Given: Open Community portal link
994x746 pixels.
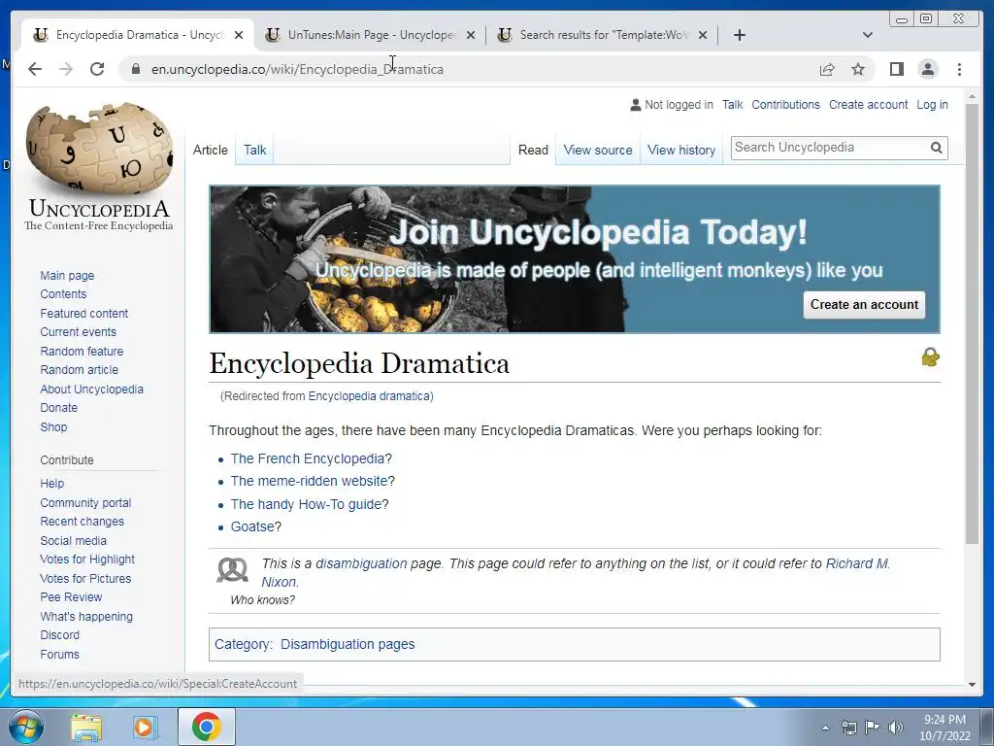Looking at the screenshot, I should point(85,502).
